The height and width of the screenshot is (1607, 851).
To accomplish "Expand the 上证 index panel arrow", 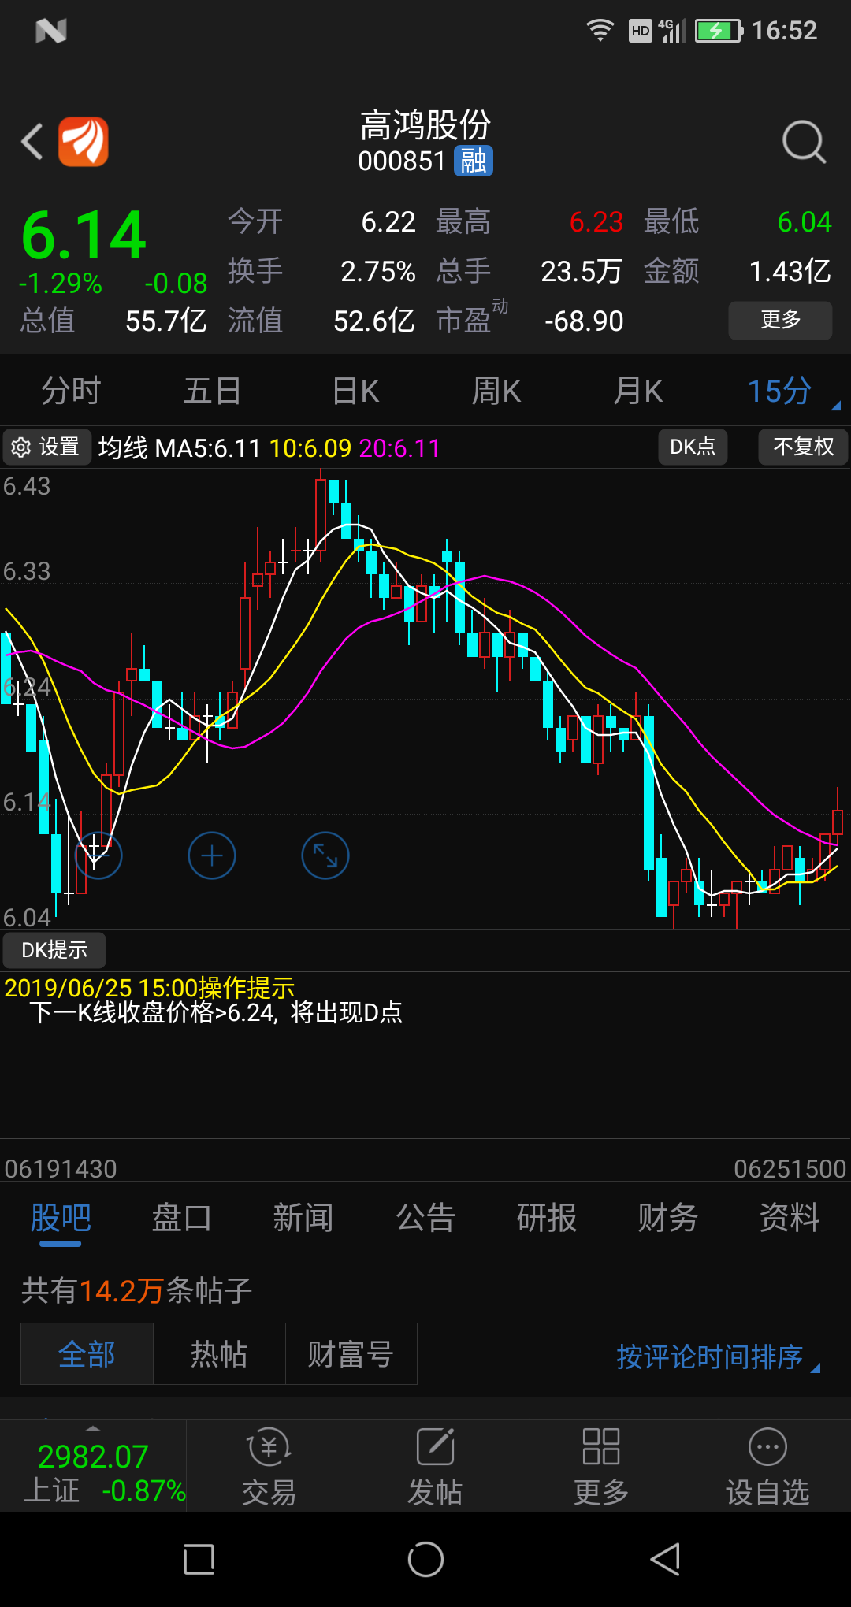I will pos(93,1428).
